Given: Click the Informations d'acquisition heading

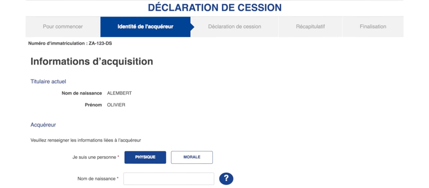Looking at the screenshot, I should [x=92, y=61].
